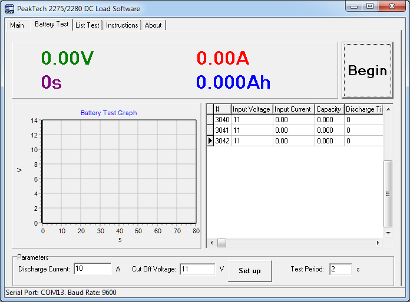Click the Set up button
The height and width of the screenshot is (302, 410).
pyautogui.click(x=250, y=271)
